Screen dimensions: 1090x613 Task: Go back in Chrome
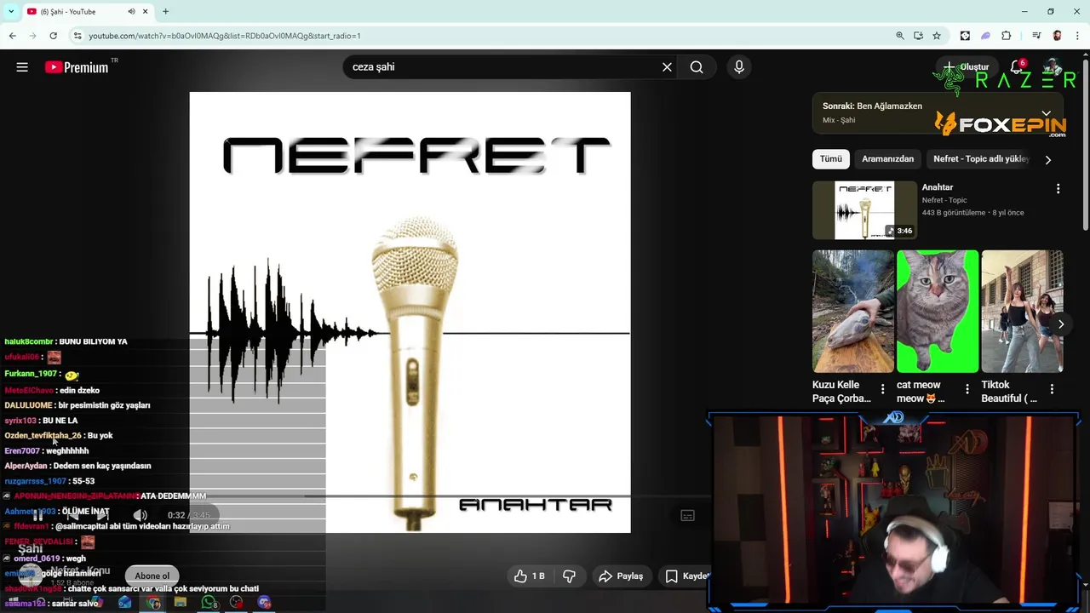[12, 36]
